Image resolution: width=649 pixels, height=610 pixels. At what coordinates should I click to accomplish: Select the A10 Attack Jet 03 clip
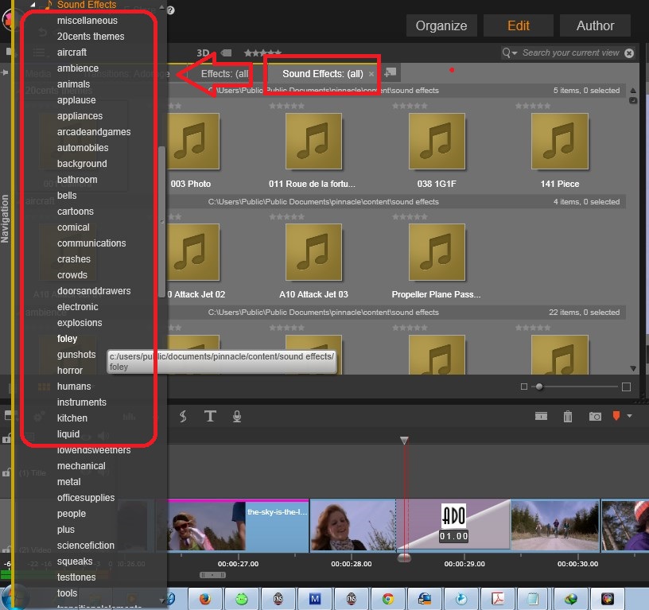(x=313, y=252)
